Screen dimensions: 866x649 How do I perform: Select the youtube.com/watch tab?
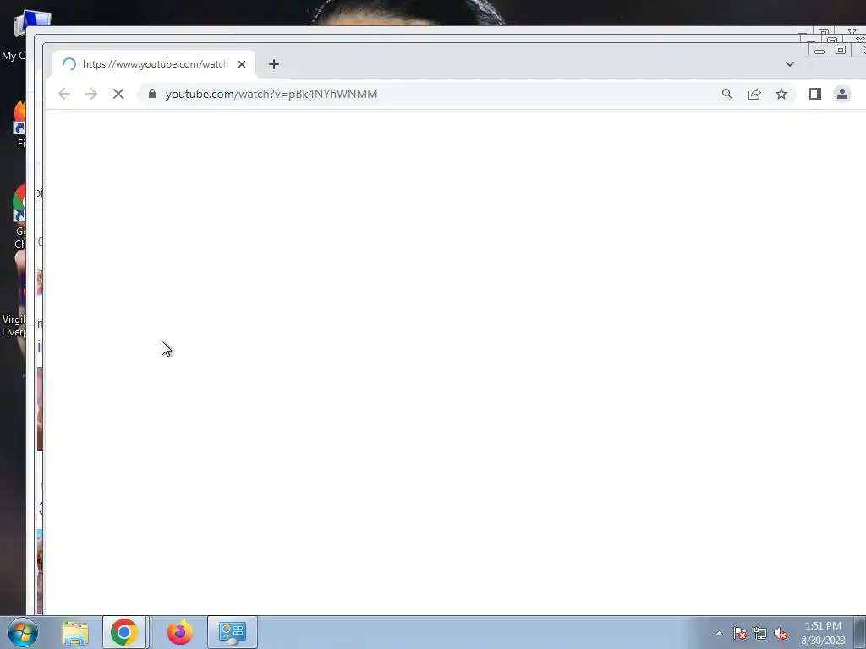pos(154,64)
